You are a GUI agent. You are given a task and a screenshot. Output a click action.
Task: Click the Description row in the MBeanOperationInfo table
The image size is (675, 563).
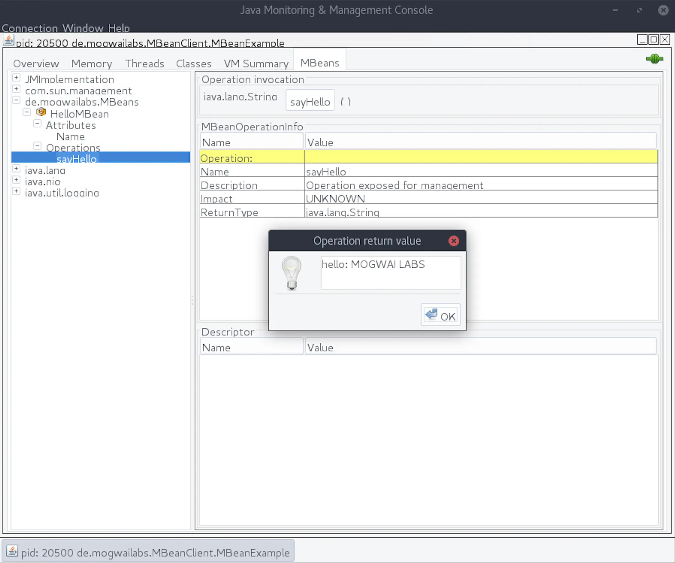pos(428,184)
